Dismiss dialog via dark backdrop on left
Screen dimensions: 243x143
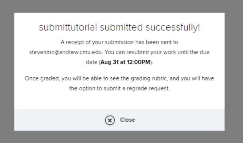pyautogui.click(x=7, y=71)
